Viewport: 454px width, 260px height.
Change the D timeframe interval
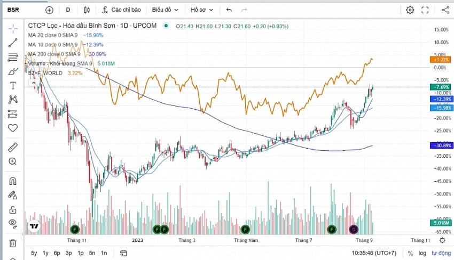(x=68, y=10)
